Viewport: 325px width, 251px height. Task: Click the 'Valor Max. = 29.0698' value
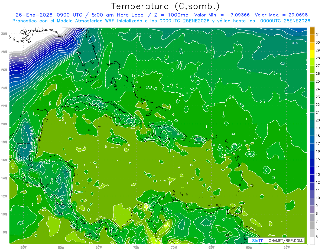pyautogui.click(x=281, y=15)
